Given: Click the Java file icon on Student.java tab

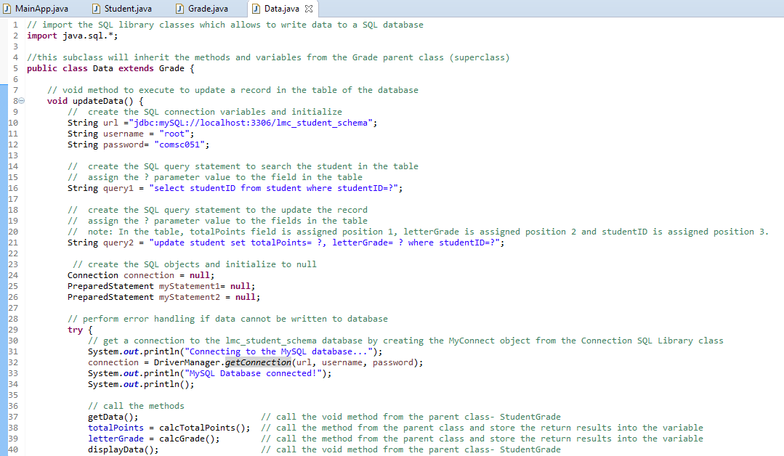Looking at the screenshot, I should point(96,9).
